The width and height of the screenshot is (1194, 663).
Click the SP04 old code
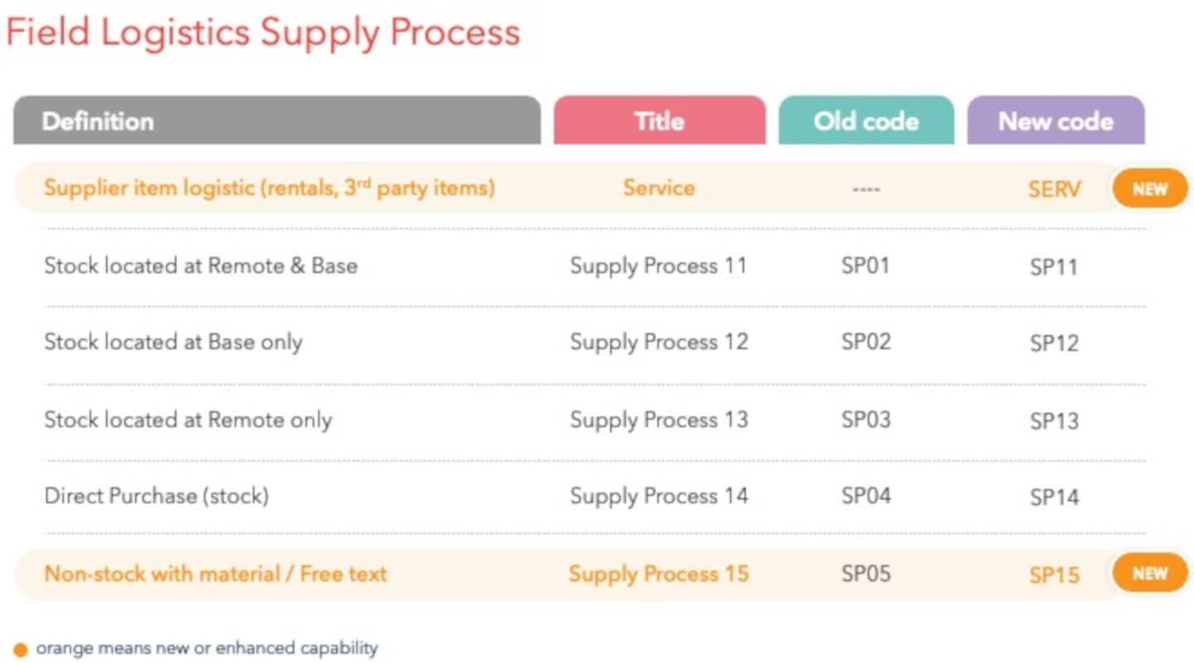pos(866,496)
